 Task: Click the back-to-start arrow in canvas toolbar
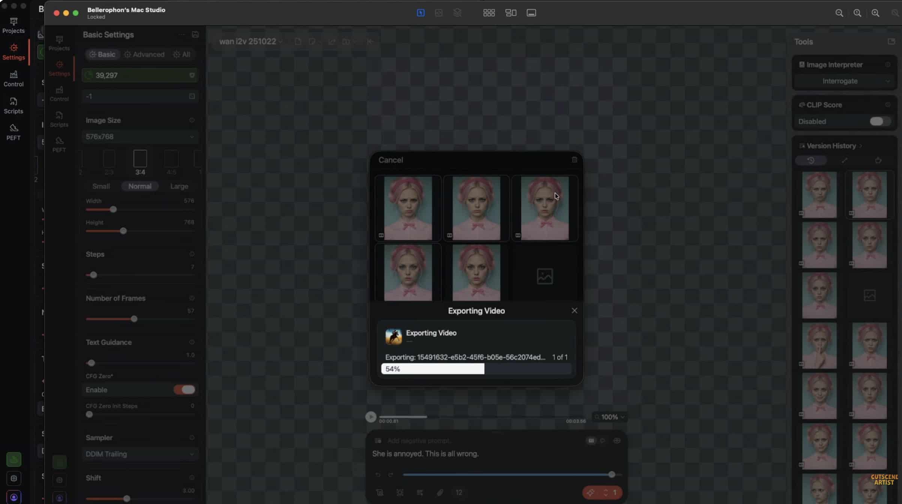(370, 42)
